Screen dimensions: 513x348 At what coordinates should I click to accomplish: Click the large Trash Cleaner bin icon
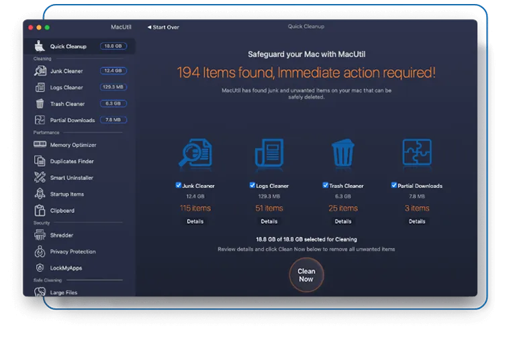click(342, 153)
